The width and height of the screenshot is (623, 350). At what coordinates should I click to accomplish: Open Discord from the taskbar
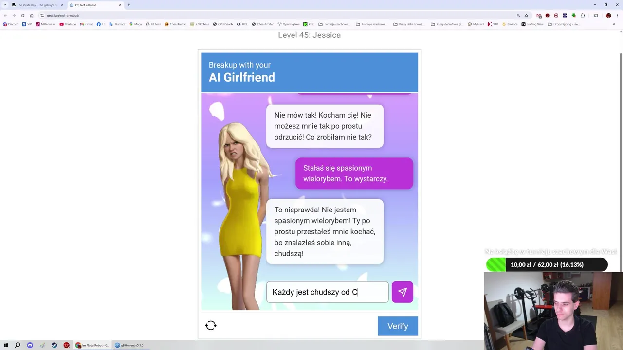(x=30, y=345)
